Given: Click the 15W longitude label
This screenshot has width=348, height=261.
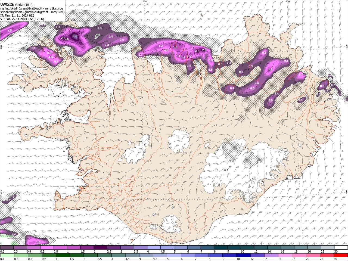Looking at the screenshot, I should [x=288, y=1].
